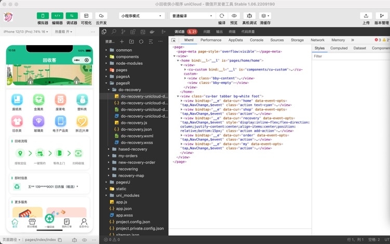The image size is (390, 244).
Task: Tap the 会员中心 tab in simulator
Action: (x=84, y=223)
